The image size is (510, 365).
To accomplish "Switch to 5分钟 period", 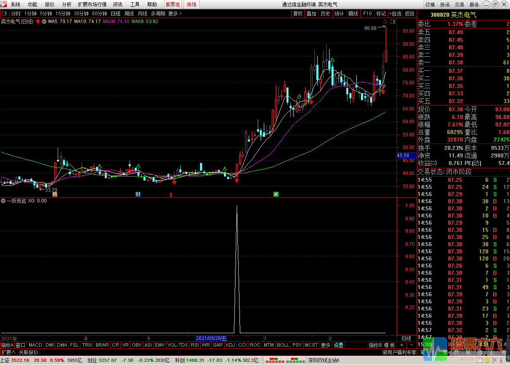I will [46, 14].
